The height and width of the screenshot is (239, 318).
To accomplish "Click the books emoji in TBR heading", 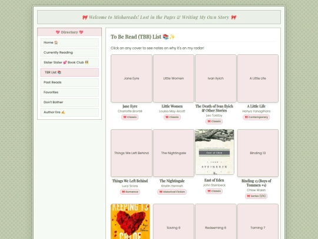I will [165, 37].
